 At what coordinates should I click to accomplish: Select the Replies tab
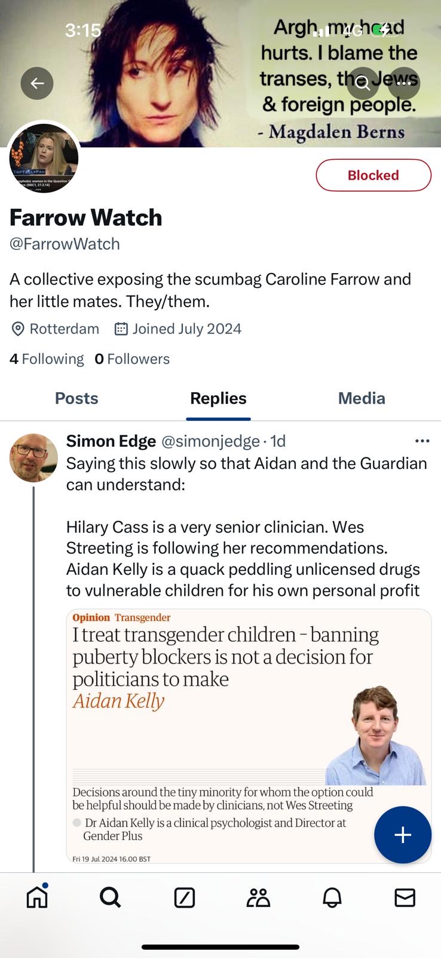pyautogui.click(x=218, y=398)
